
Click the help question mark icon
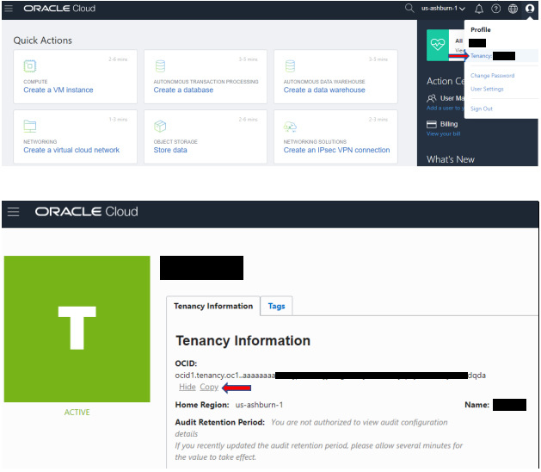495,9
